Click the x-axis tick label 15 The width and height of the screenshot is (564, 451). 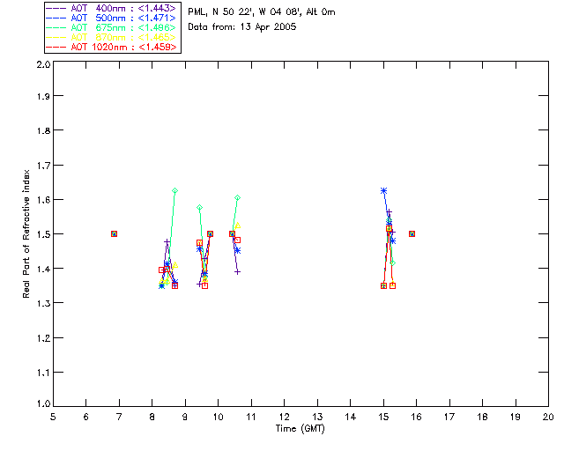click(383, 417)
